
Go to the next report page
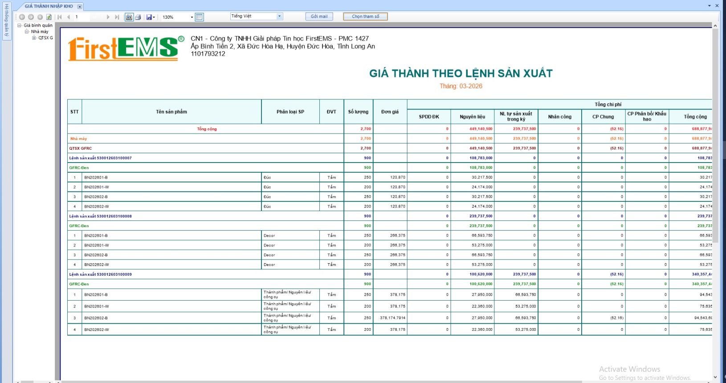pos(108,17)
